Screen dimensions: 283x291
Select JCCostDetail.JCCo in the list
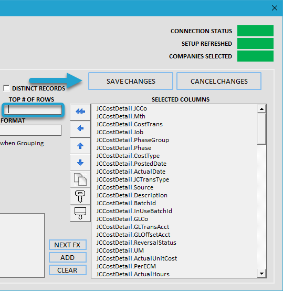click(121, 108)
